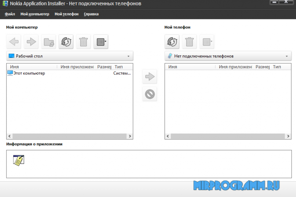Click the application info tag icon
296x197 pixels.
pos(18,160)
